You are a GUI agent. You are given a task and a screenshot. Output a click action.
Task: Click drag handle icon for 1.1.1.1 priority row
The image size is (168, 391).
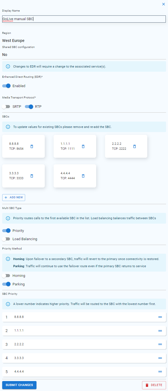160,330
